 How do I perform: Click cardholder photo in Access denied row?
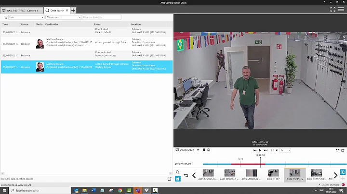[x=40, y=67]
